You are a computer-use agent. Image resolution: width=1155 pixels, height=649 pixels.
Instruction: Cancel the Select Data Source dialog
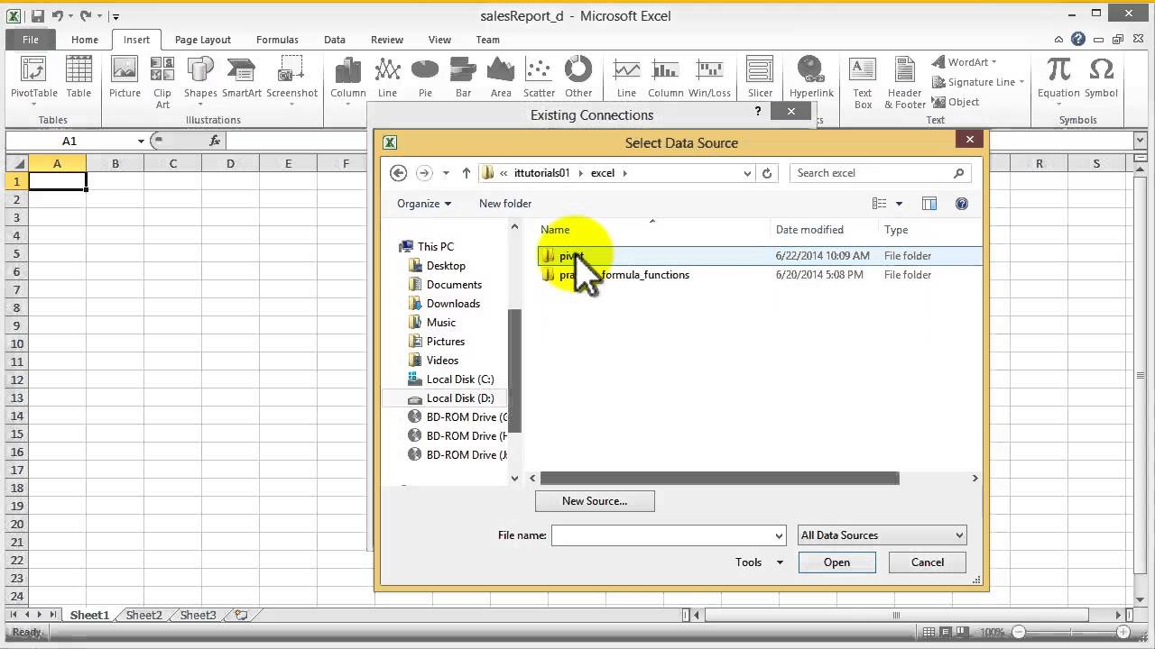[x=928, y=562]
